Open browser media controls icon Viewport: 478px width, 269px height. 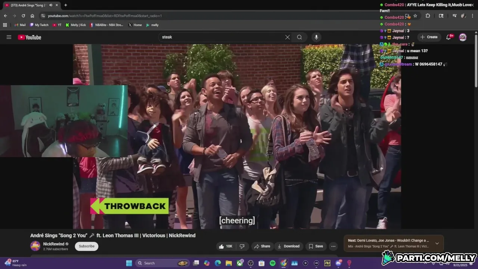(454, 16)
